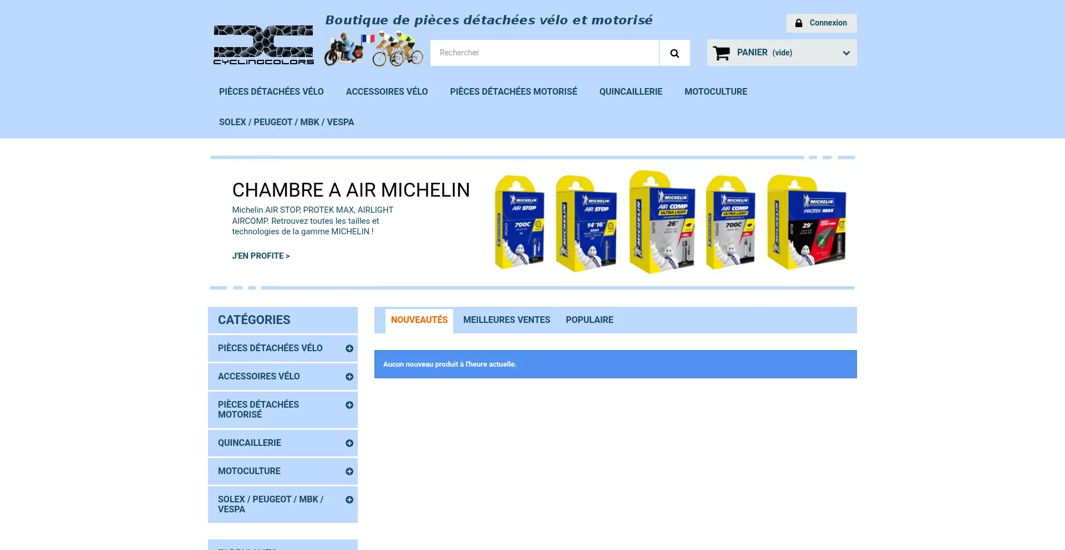Open Pièces détachées vélo sidebar link
Screen dimensions: 1065x550
(270, 348)
